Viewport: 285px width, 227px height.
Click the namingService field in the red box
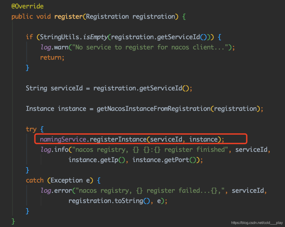(x=63, y=139)
